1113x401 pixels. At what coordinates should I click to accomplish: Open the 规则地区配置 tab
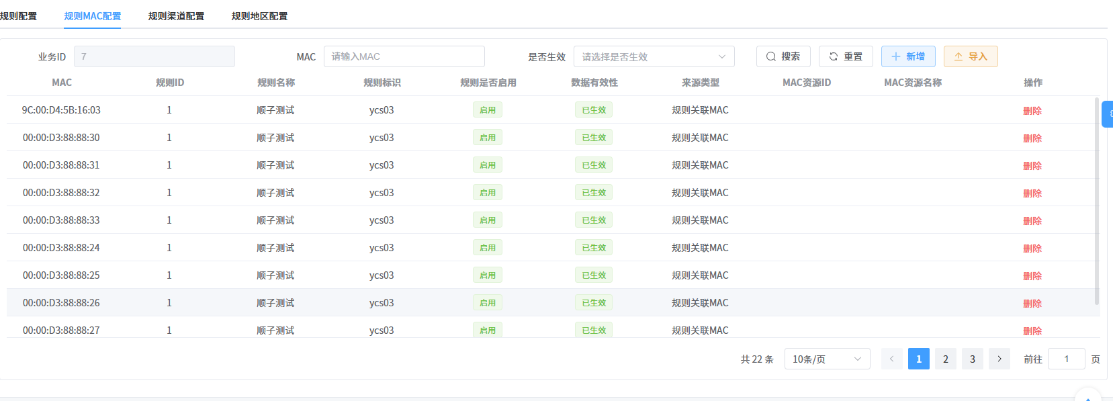259,16
